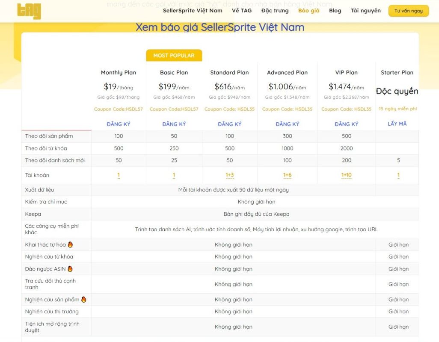439x342 pixels.
Task: Click coupon code HSDL35 under Standard Plan
Action: (x=230, y=109)
